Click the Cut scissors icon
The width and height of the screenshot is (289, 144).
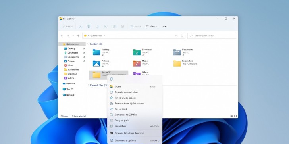[80, 26]
